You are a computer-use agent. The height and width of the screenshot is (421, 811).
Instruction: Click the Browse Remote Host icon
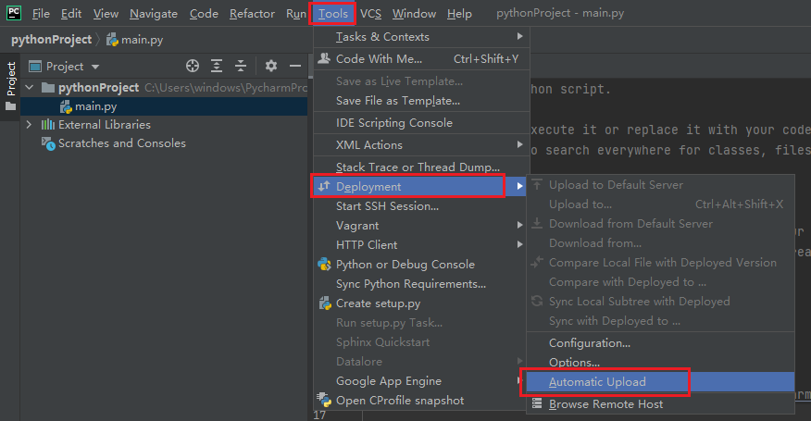pos(537,403)
